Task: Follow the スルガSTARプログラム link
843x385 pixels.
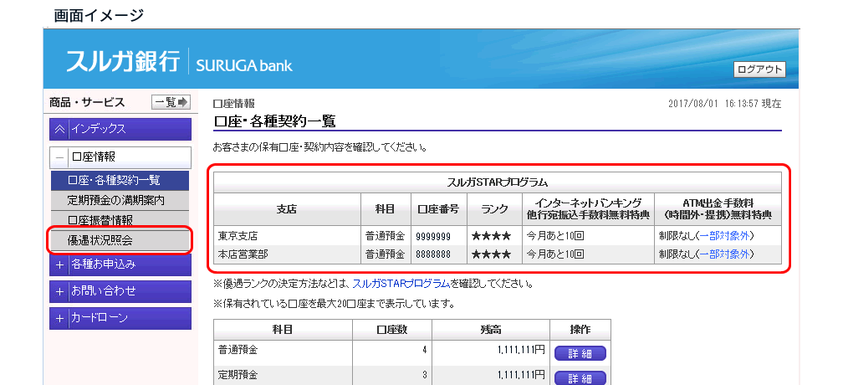Action: [x=401, y=283]
